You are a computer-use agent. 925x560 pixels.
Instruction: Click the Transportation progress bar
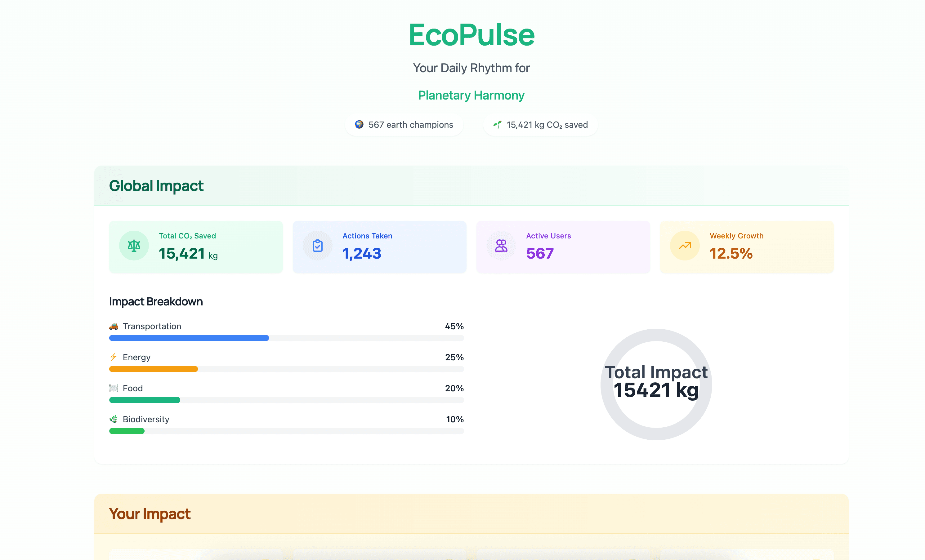tap(286, 338)
